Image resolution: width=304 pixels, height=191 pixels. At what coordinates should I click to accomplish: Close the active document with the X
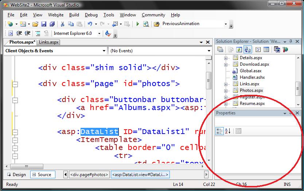click(208, 42)
